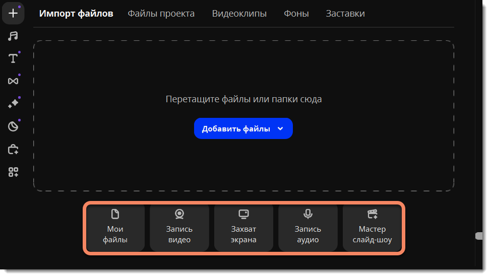The height and width of the screenshot is (277, 490).
Task: Go to the Заставки tab
Action: point(345,14)
